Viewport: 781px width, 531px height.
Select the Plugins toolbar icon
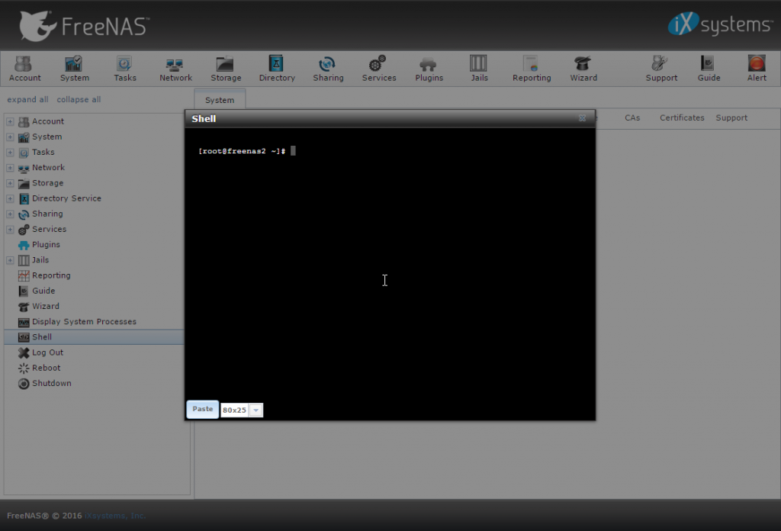pos(429,67)
